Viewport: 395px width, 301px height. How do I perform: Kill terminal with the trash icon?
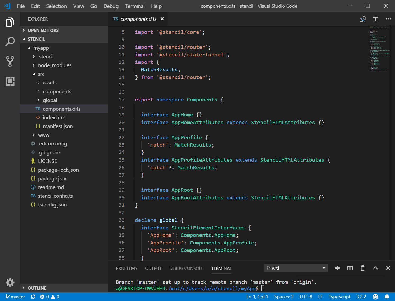[x=362, y=268]
